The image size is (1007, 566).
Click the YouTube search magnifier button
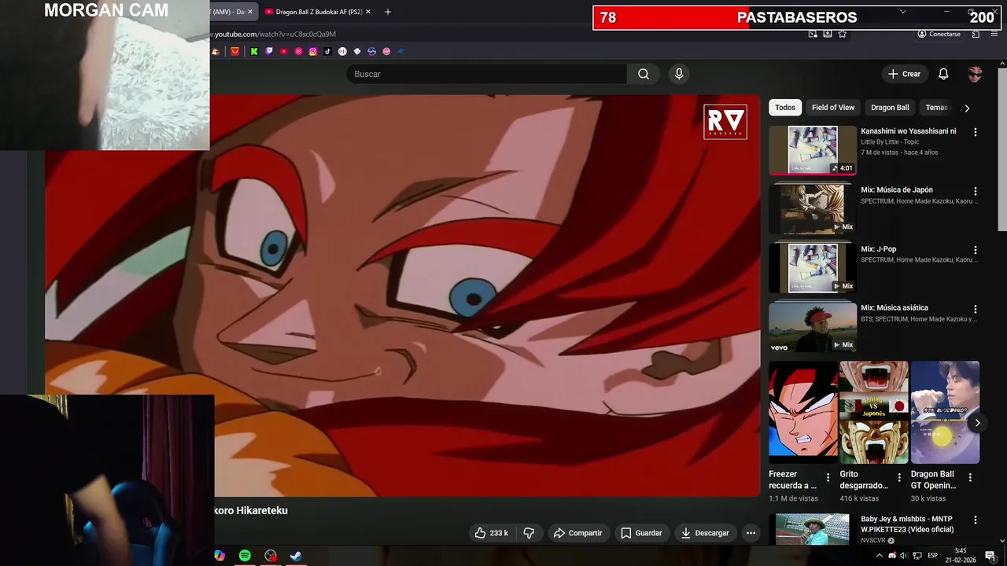pos(644,74)
